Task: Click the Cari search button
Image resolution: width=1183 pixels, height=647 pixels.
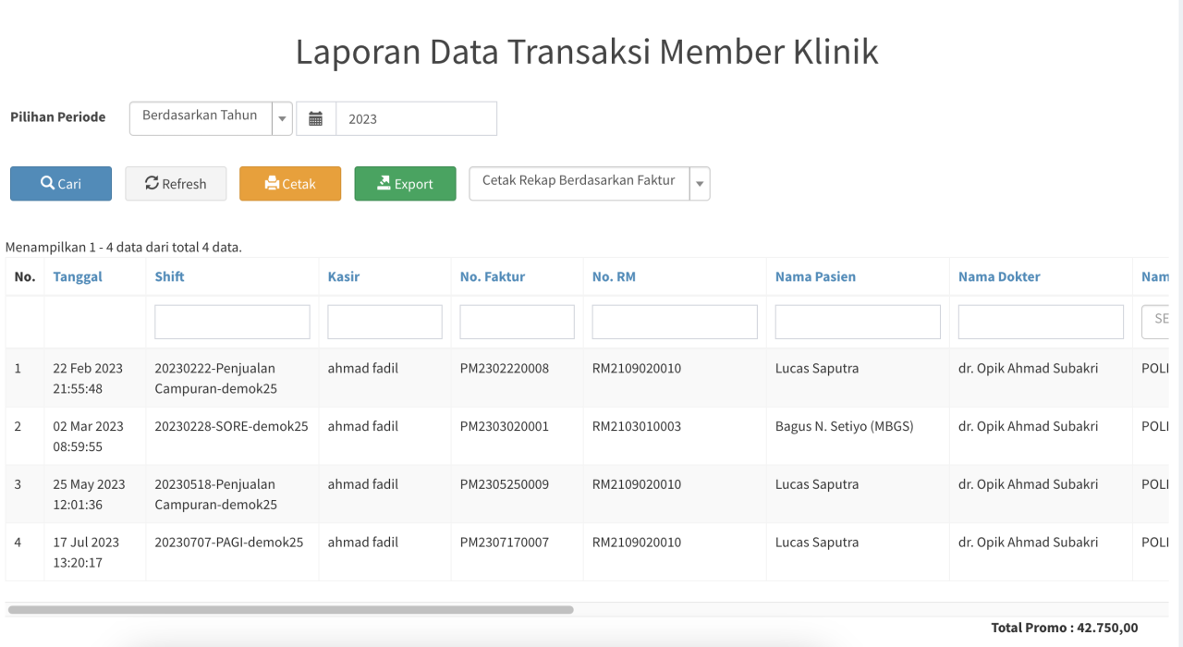Action: click(x=61, y=183)
